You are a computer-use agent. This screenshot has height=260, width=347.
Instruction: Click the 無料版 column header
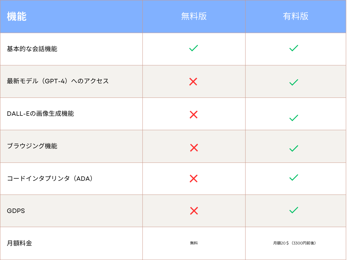tap(194, 16)
